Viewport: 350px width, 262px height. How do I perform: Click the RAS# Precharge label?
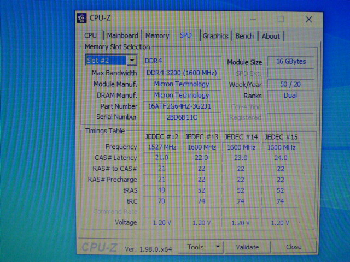coord(112,180)
